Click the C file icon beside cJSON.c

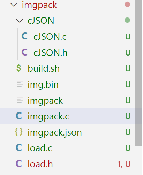point(24,36)
